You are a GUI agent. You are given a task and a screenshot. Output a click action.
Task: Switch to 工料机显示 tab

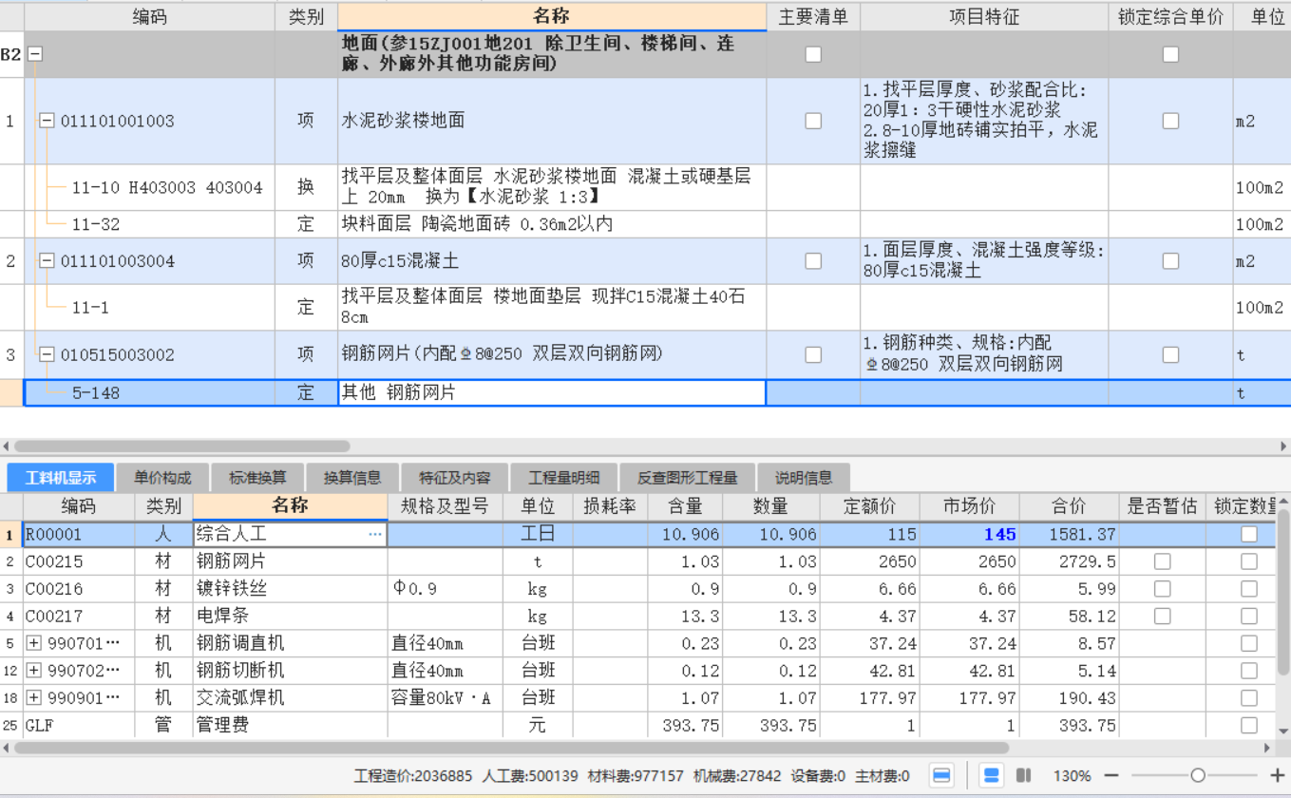click(61, 478)
